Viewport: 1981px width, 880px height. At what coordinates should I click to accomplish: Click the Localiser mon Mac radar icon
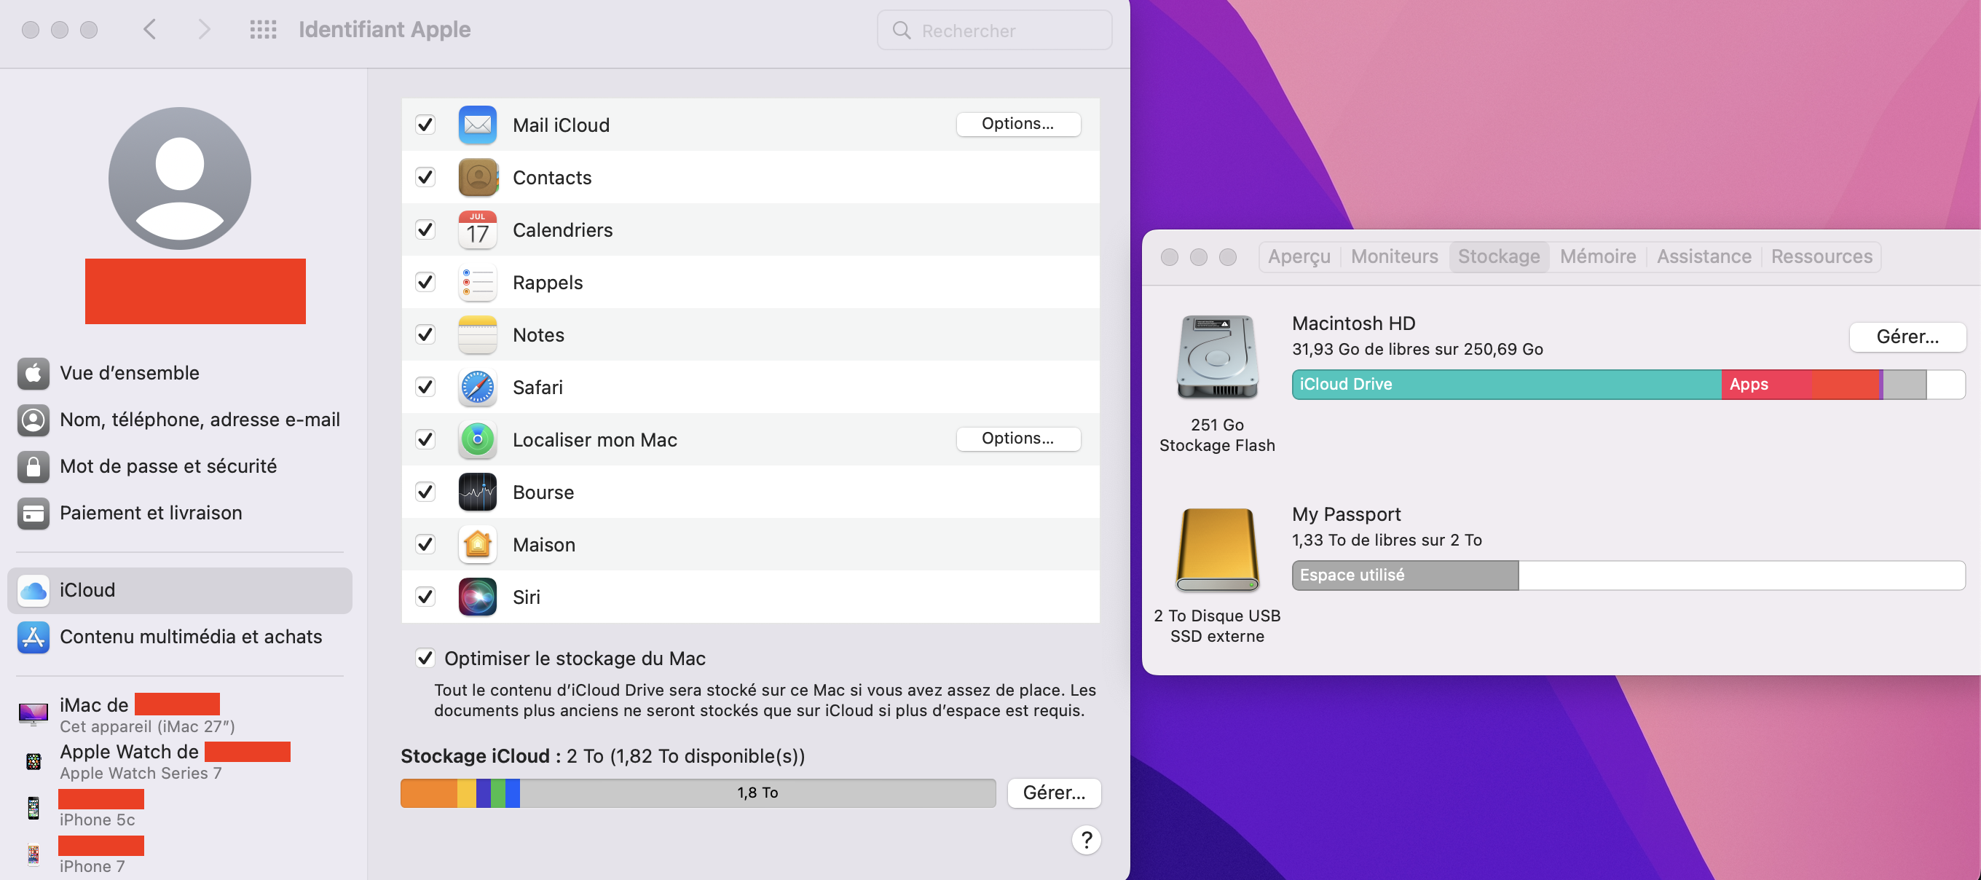(477, 439)
